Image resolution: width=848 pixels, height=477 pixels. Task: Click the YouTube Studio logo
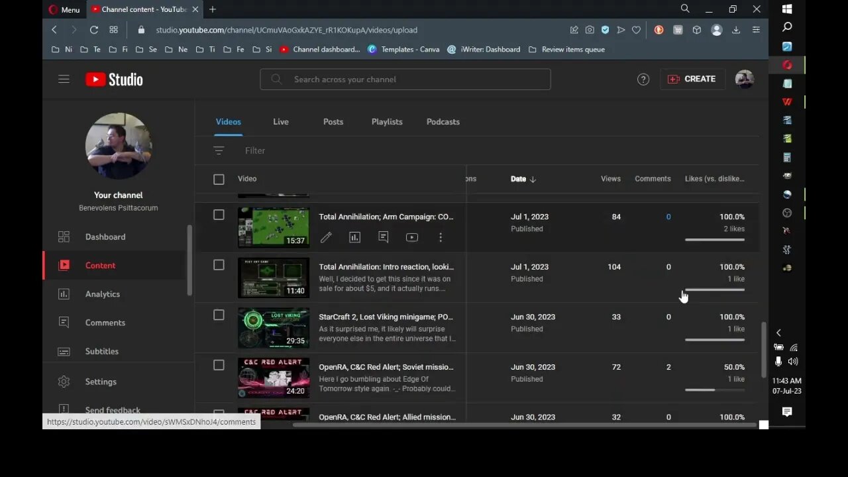114,79
